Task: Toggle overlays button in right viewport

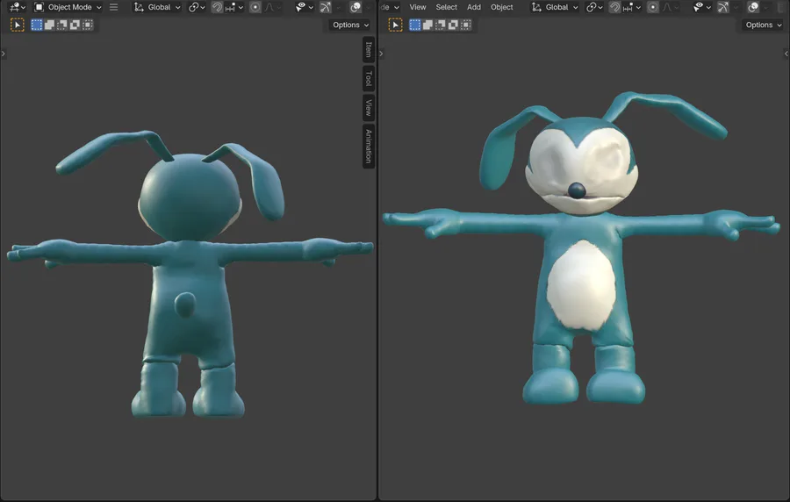Action: coord(753,7)
